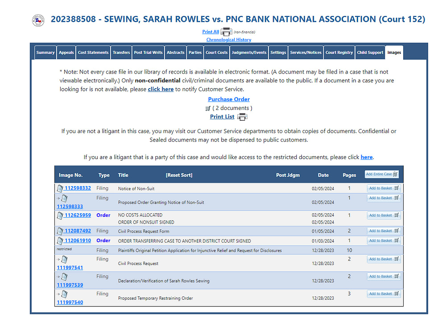446x325 pixels.
Task: Open document icon for image 112061910
Action: [60, 241]
